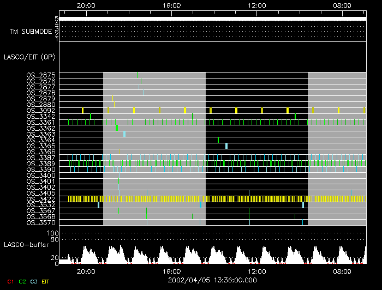This screenshot has width=382, height=290.
Task: Click the TM SUBMODE label
Action: pos(31,31)
